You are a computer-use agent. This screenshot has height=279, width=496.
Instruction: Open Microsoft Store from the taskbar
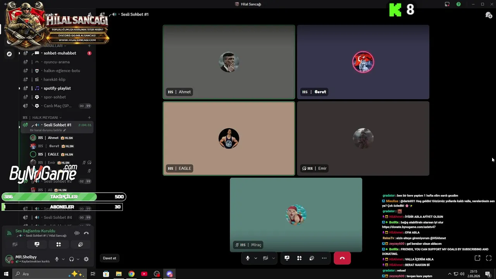click(106, 274)
